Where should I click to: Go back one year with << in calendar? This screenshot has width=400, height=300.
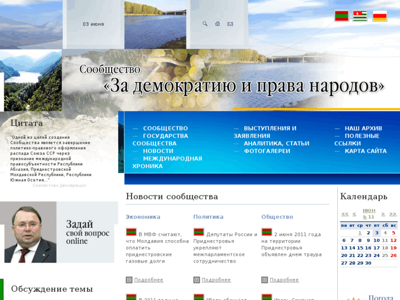[345, 214]
